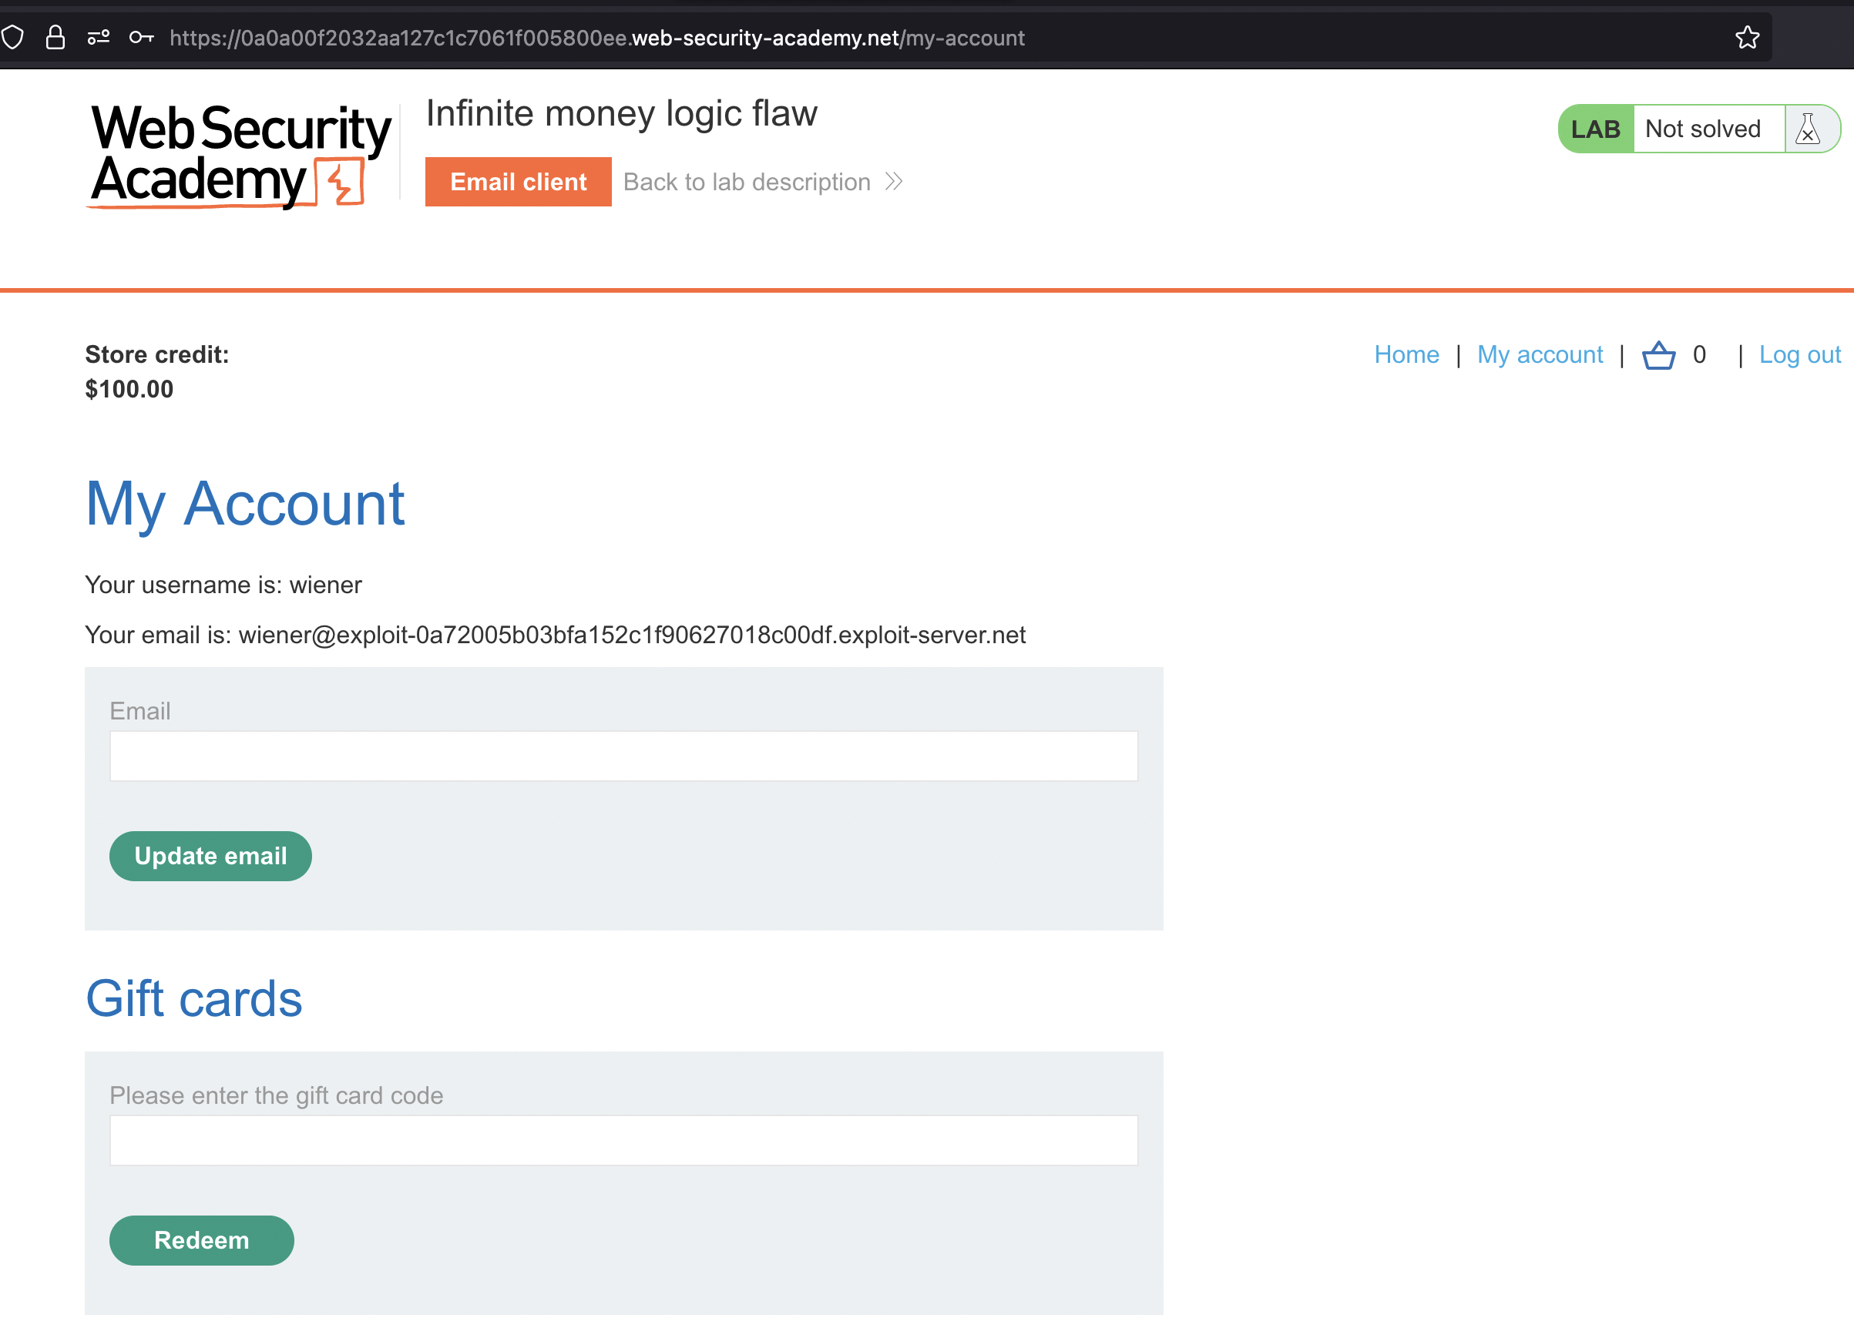Open the My account link
The height and width of the screenshot is (1328, 1854).
pos(1540,354)
